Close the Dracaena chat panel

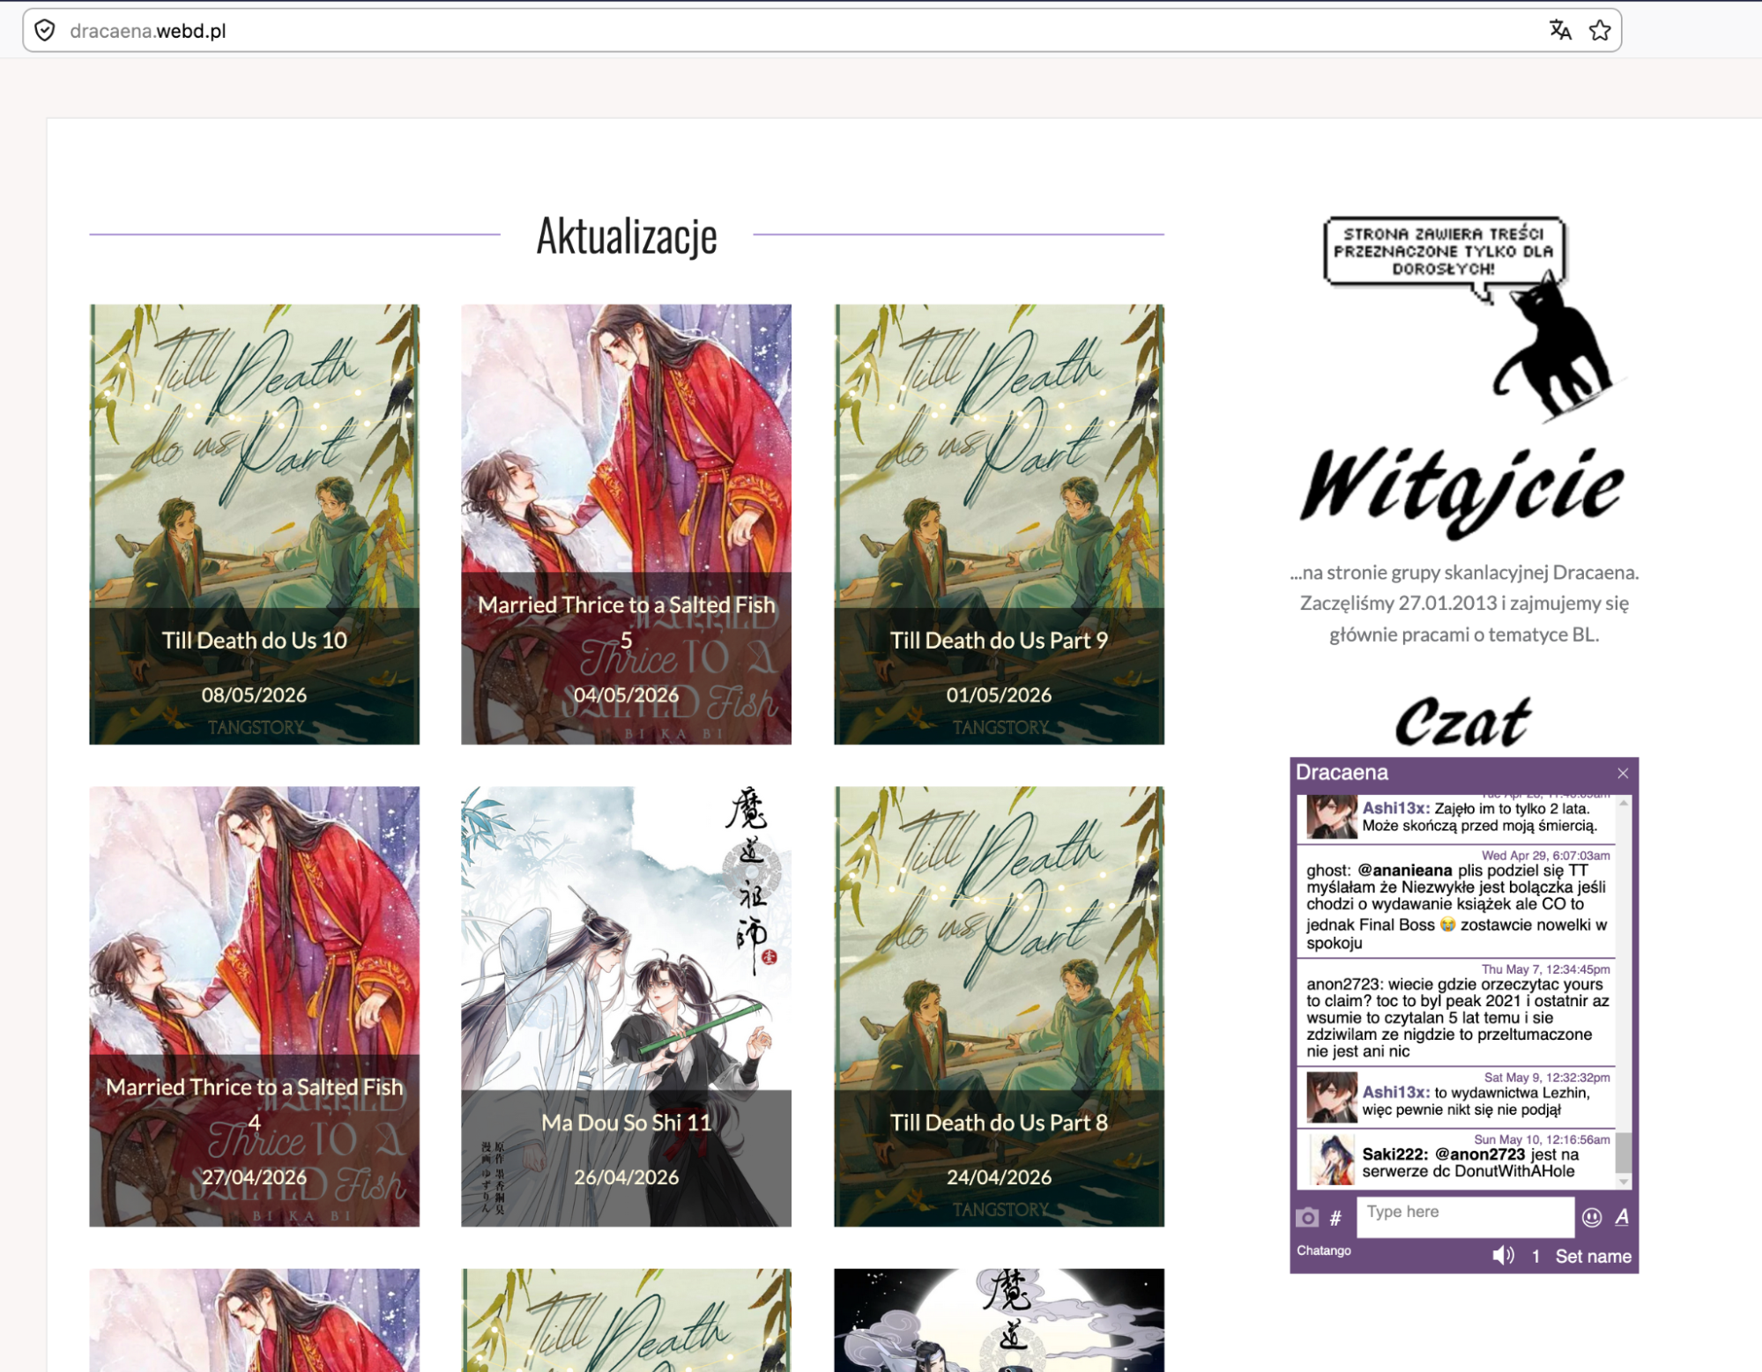click(x=1623, y=773)
